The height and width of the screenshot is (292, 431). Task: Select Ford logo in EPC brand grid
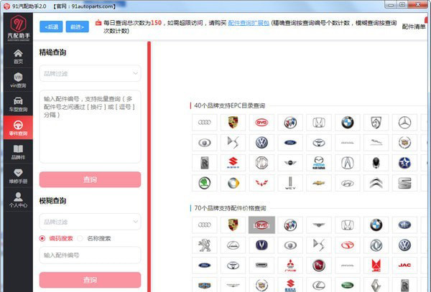[x=290, y=143]
